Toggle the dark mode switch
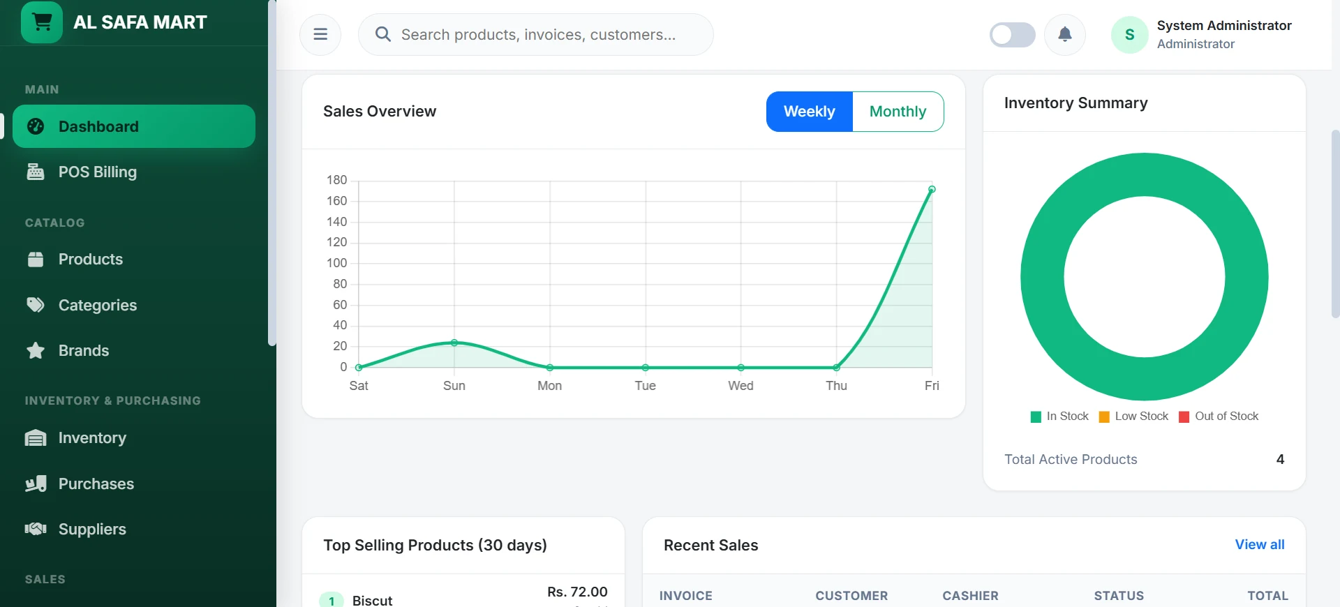Image resolution: width=1340 pixels, height=607 pixels. pos(1012,35)
